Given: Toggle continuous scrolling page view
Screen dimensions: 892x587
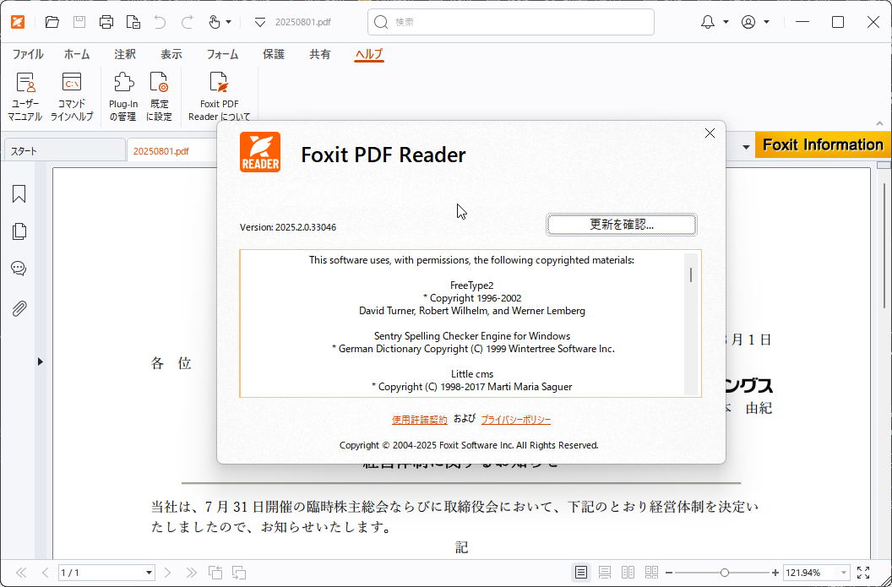Looking at the screenshot, I should click(604, 572).
